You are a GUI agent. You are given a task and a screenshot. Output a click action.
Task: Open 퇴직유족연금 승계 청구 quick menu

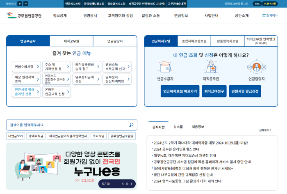pyautogui.click(x=87, y=66)
